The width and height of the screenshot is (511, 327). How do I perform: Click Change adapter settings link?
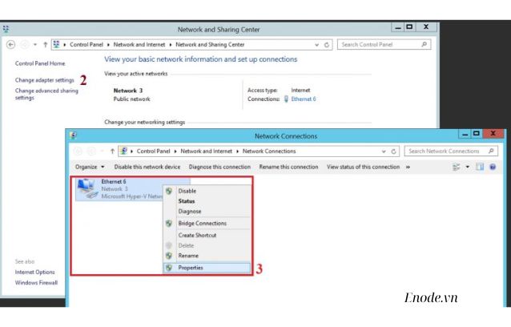[44, 80]
